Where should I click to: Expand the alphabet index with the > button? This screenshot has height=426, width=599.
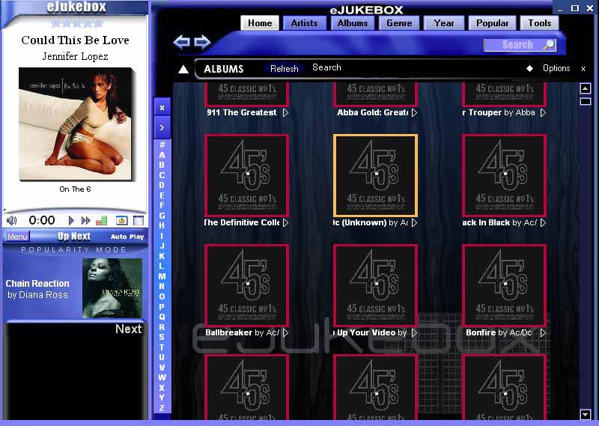pos(162,127)
